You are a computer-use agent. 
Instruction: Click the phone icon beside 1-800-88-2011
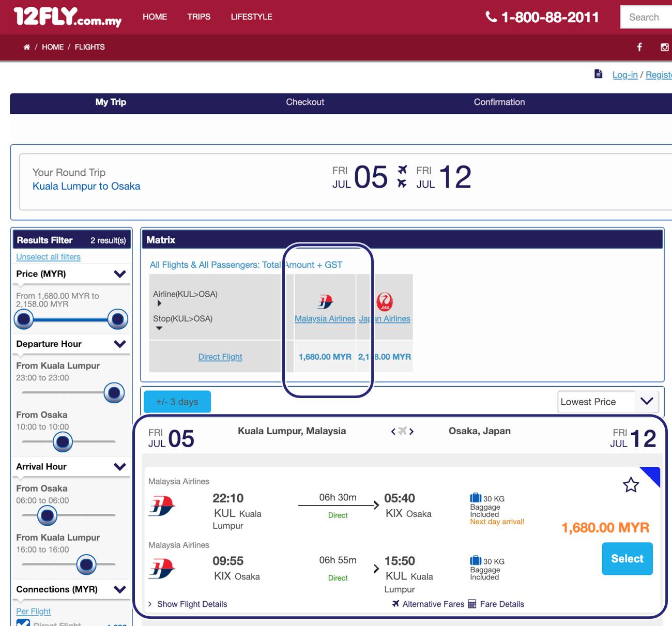[x=491, y=17]
